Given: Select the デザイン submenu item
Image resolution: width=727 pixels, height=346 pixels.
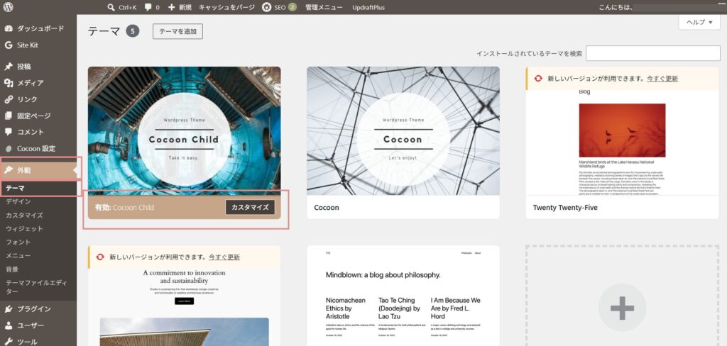Looking at the screenshot, I should [x=18, y=201].
